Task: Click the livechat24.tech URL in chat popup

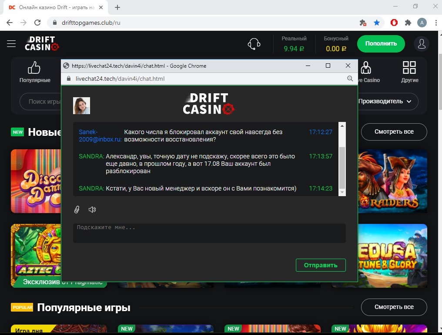Action: pyautogui.click(x=120, y=79)
